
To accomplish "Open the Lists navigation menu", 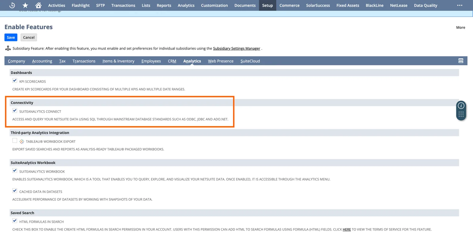I will coord(146,5).
